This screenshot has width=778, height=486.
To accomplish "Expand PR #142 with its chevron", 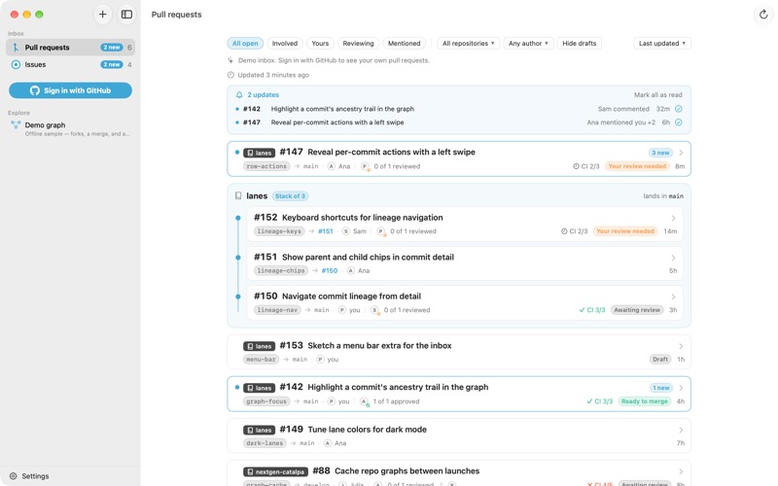I will point(681,388).
